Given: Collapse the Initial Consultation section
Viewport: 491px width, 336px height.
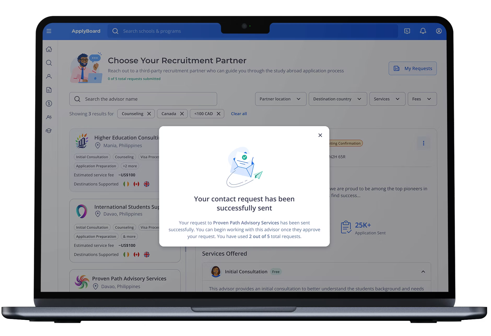Looking at the screenshot, I should (x=423, y=272).
